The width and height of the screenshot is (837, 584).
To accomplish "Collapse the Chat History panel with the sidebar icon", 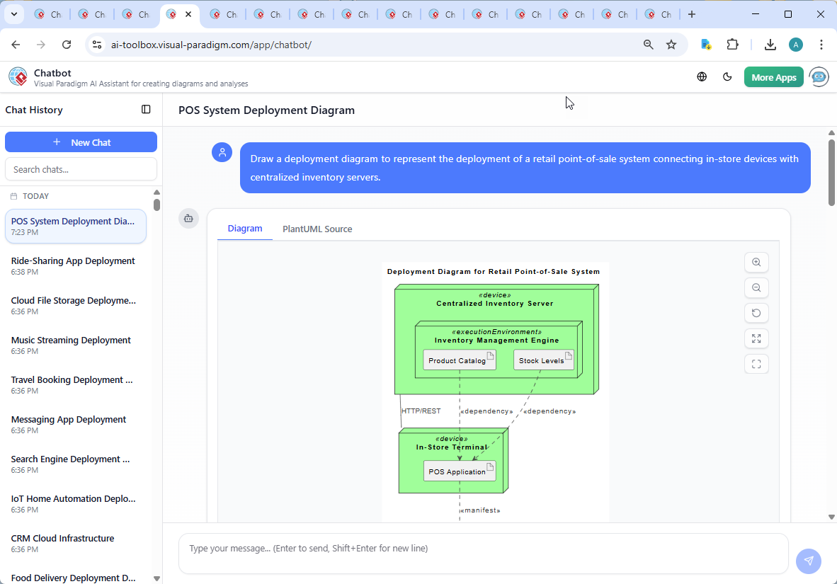I will (x=146, y=109).
